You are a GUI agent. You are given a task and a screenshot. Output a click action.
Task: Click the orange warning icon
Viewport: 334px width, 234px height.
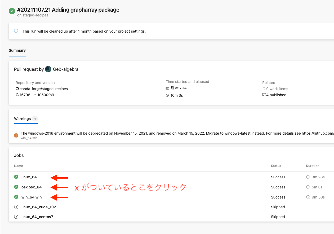click(x=16, y=135)
